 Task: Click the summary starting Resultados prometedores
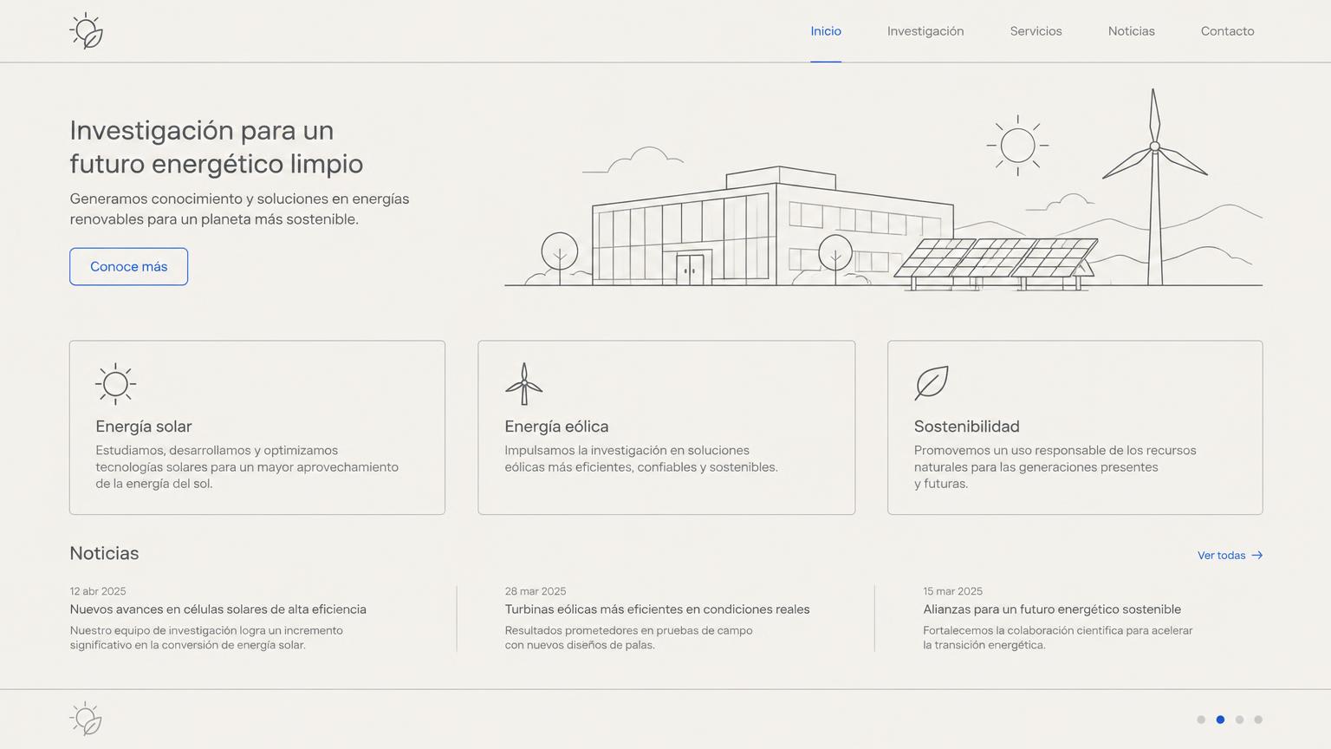tap(629, 638)
